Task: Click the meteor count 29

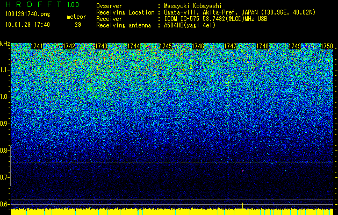Action: tap(78, 25)
